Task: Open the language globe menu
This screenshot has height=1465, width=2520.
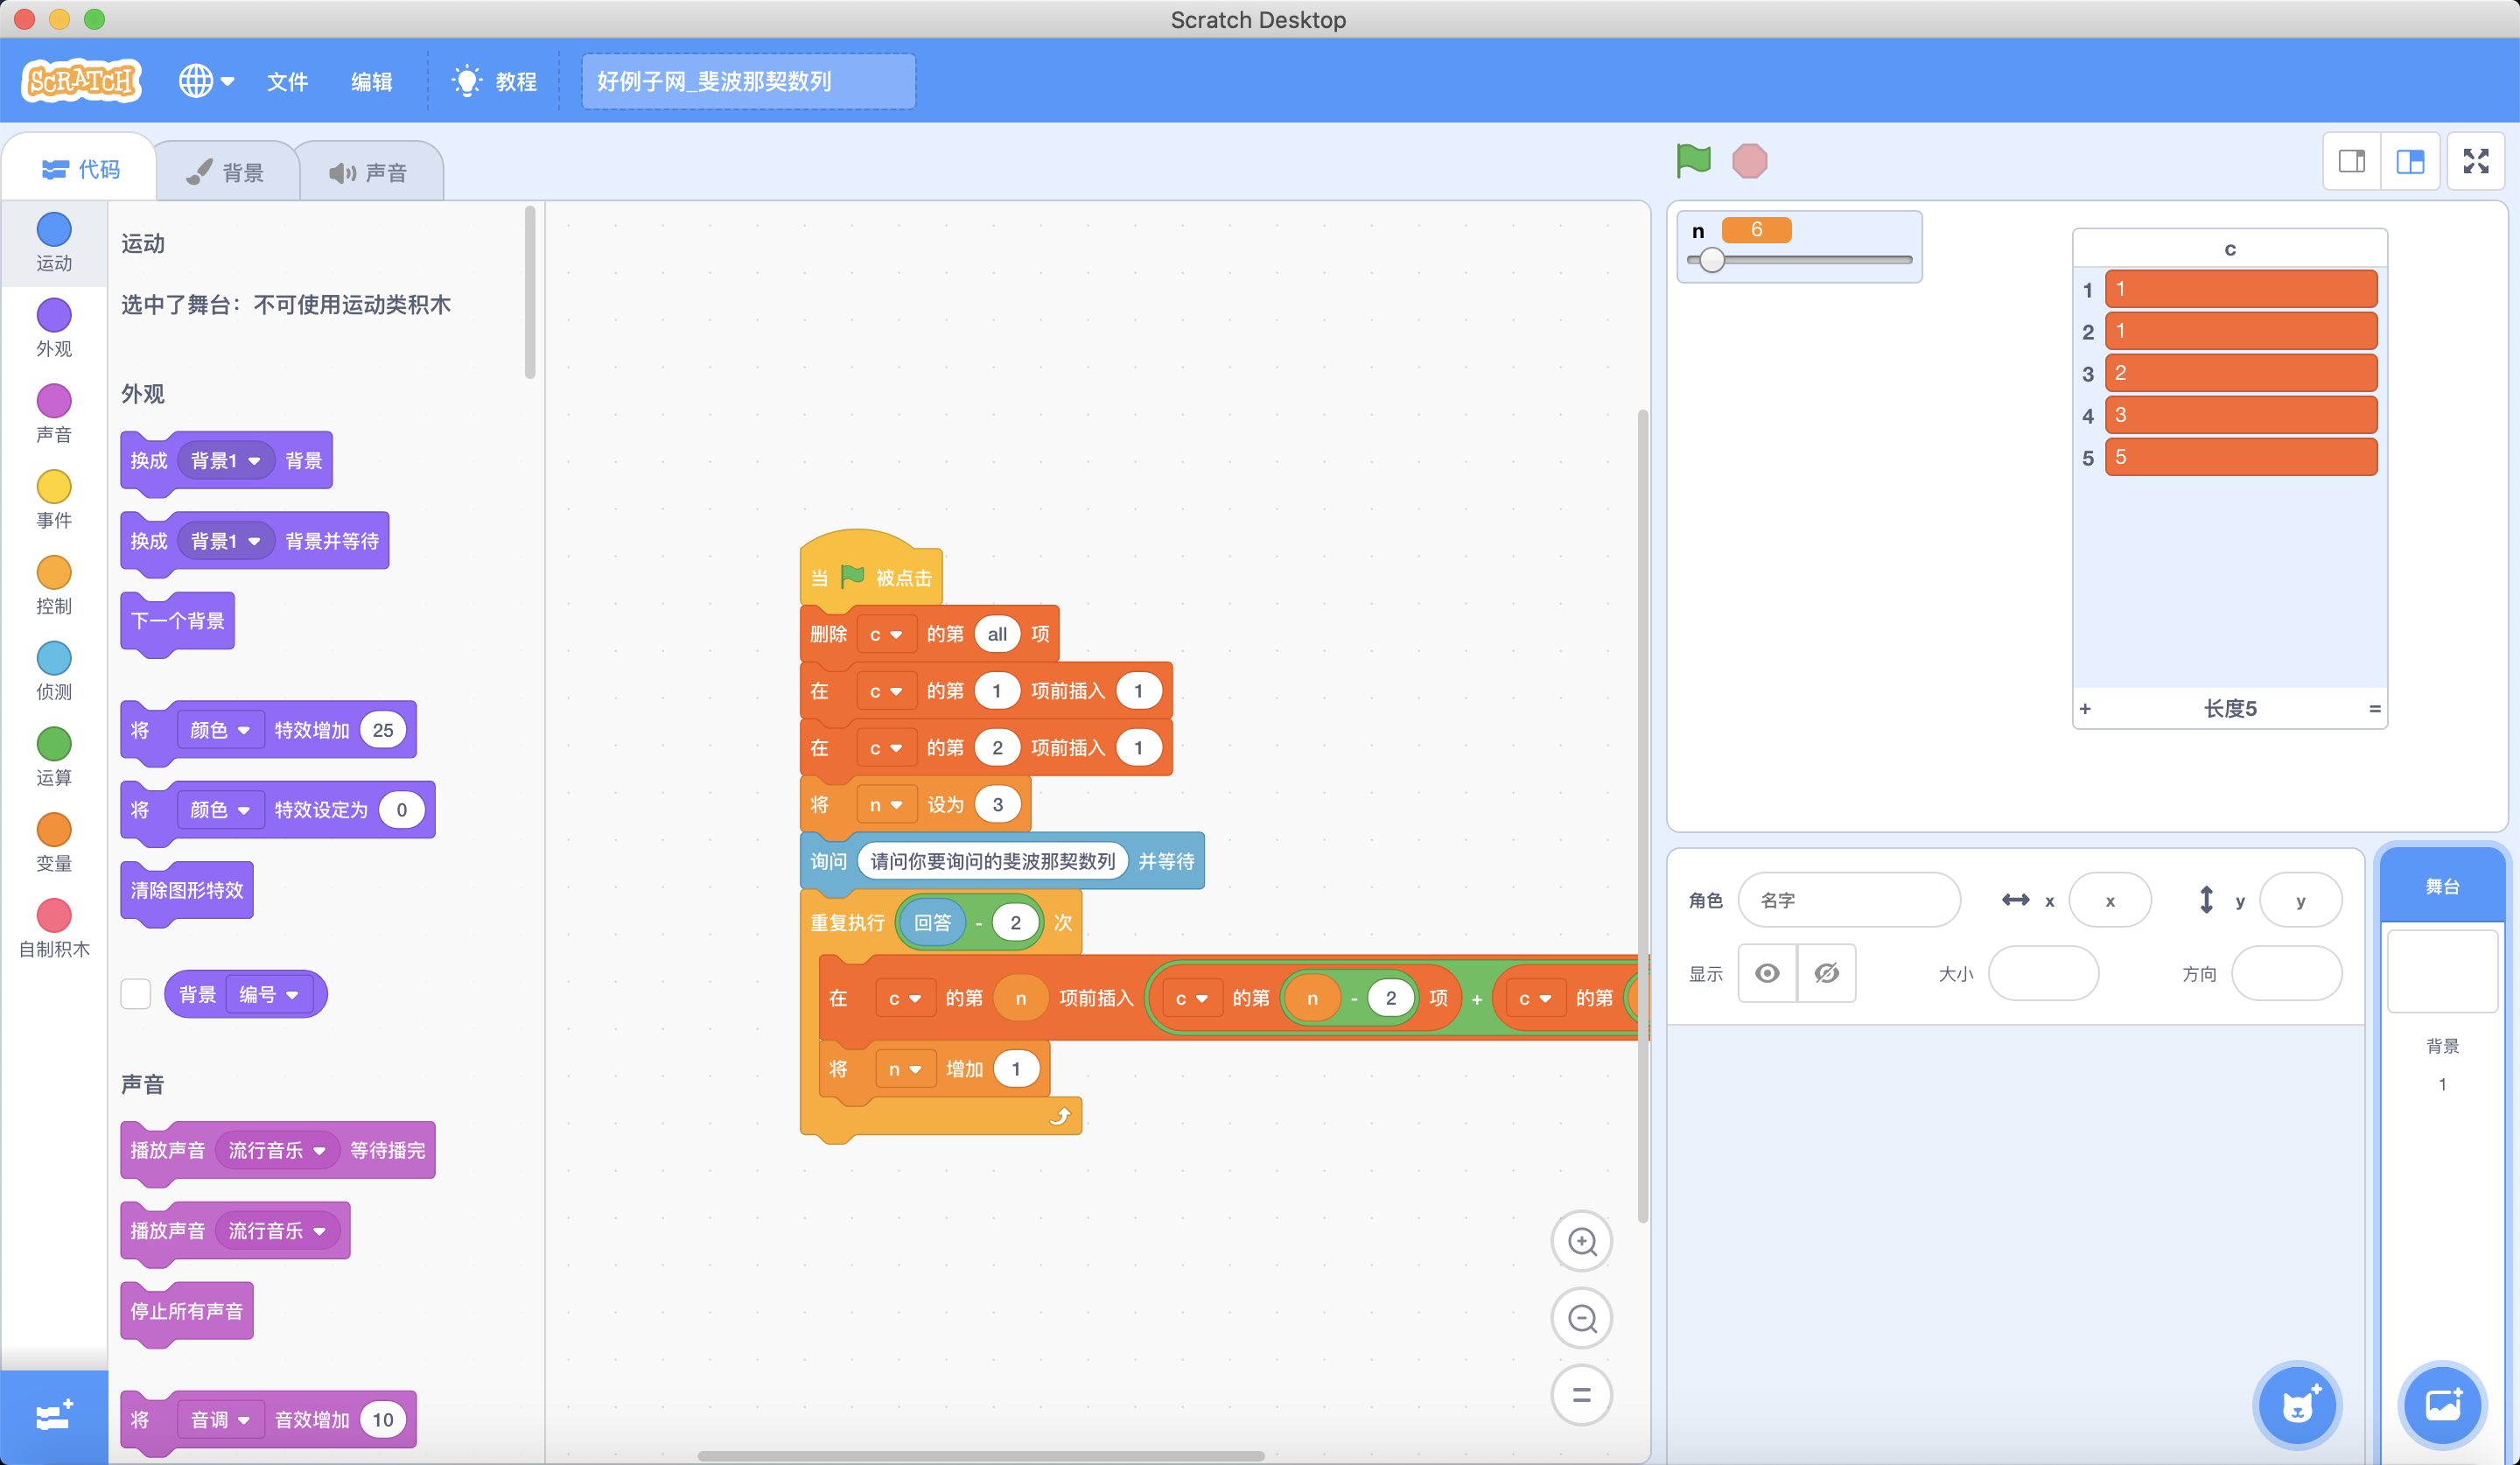Action: pos(206,81)
